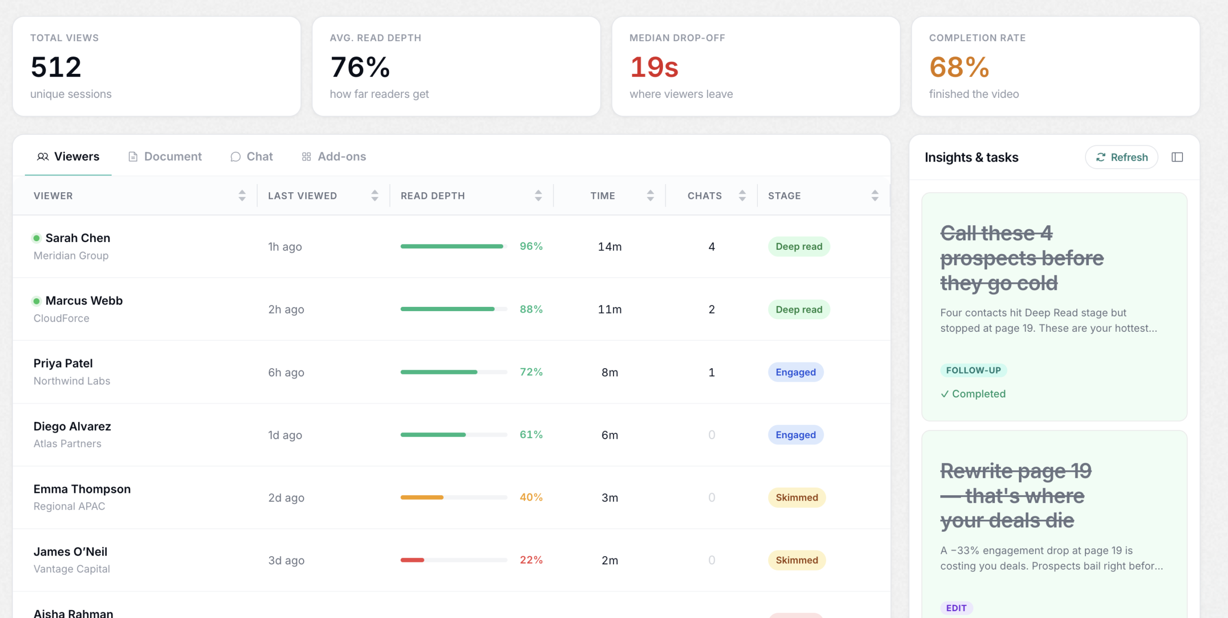Toggle the insights side panel icon
The width and height of the screenshot is (1228, 618).
pyautogui.click(x=1177, y=157)
